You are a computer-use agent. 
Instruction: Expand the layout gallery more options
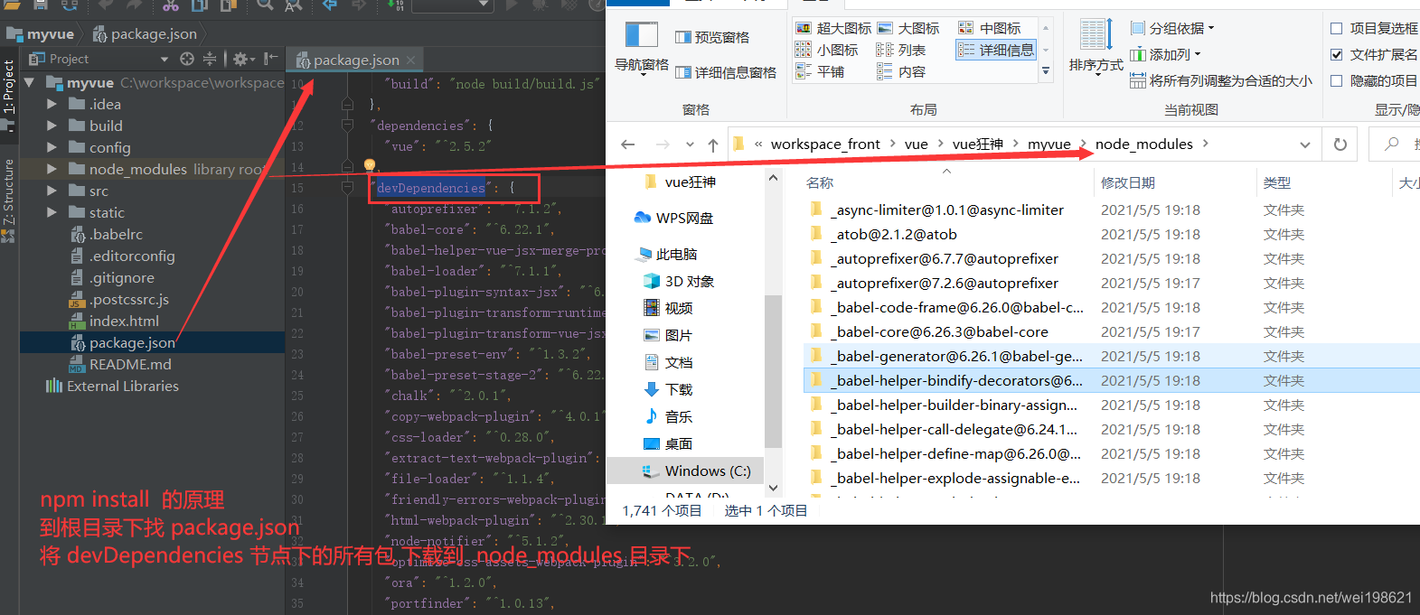1046,70
